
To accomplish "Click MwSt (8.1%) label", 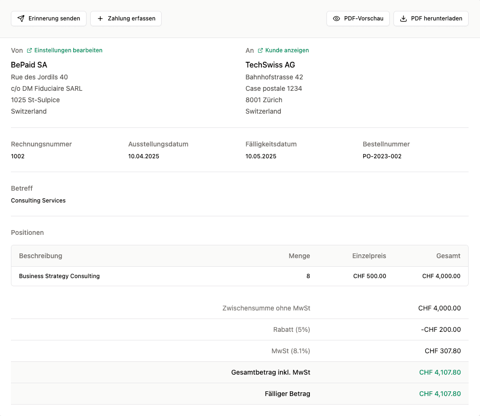I will (291, 351).
